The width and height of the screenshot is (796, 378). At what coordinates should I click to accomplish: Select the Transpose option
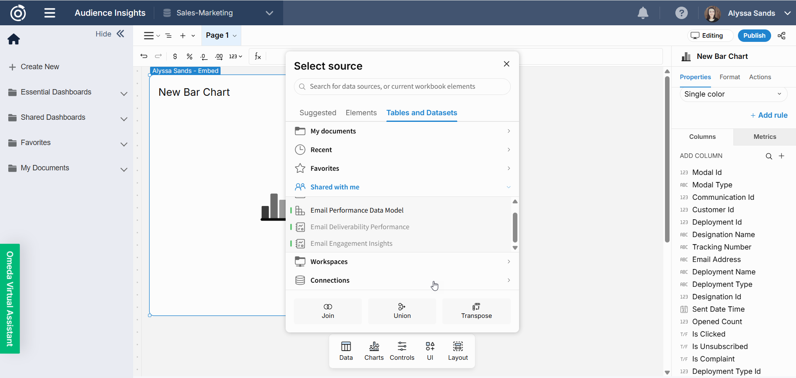pos(476,311)
